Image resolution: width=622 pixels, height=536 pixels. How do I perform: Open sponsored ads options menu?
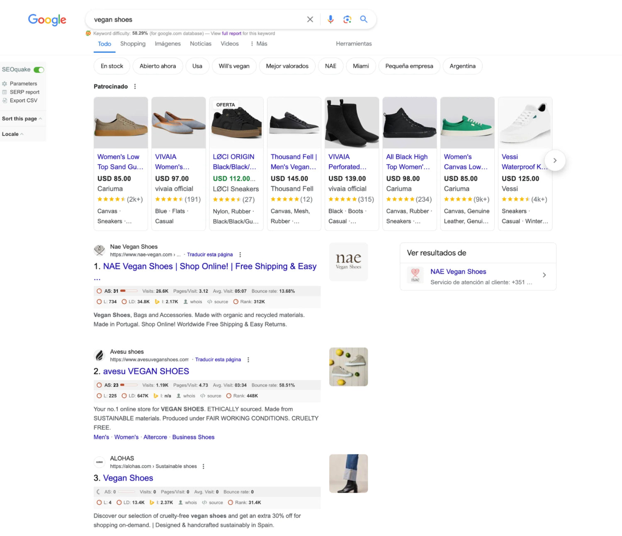click(135, 87)
